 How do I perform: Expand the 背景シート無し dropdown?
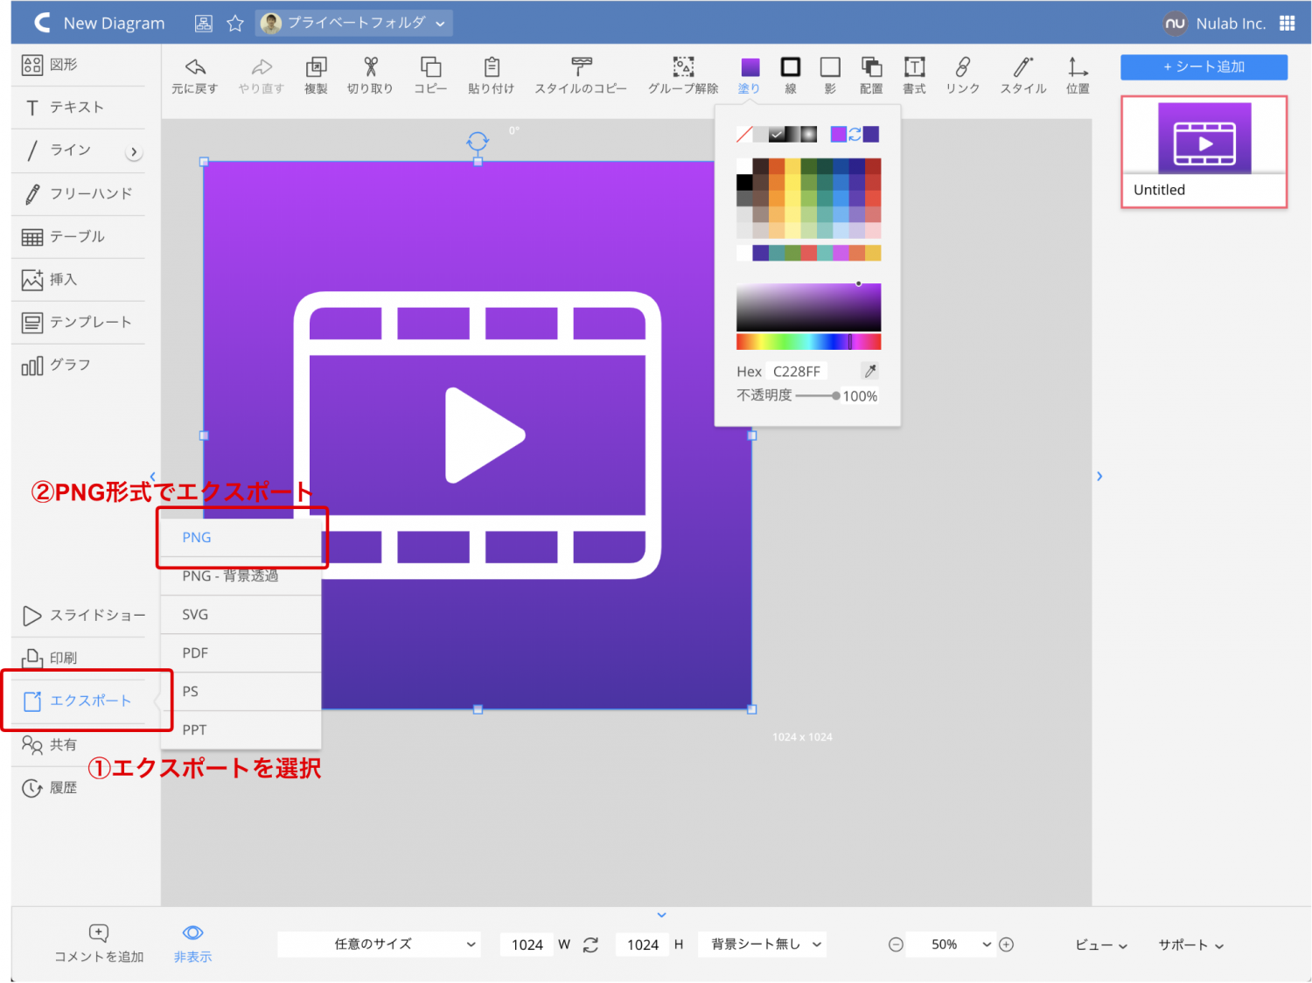click(762, 945)
